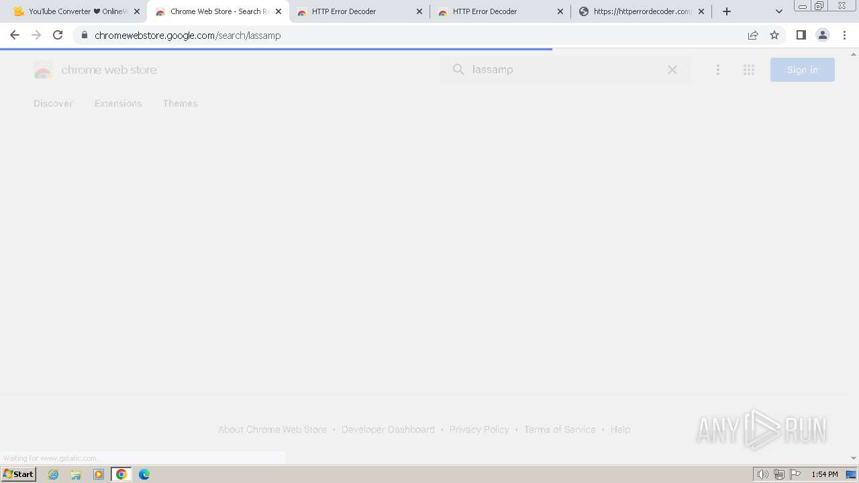Click the address bar URL
The image size is (859, 483).
click(187, 36)
